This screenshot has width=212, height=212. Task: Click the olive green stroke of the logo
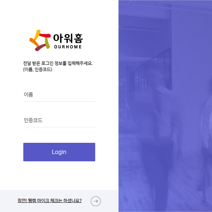pos(47,43)
